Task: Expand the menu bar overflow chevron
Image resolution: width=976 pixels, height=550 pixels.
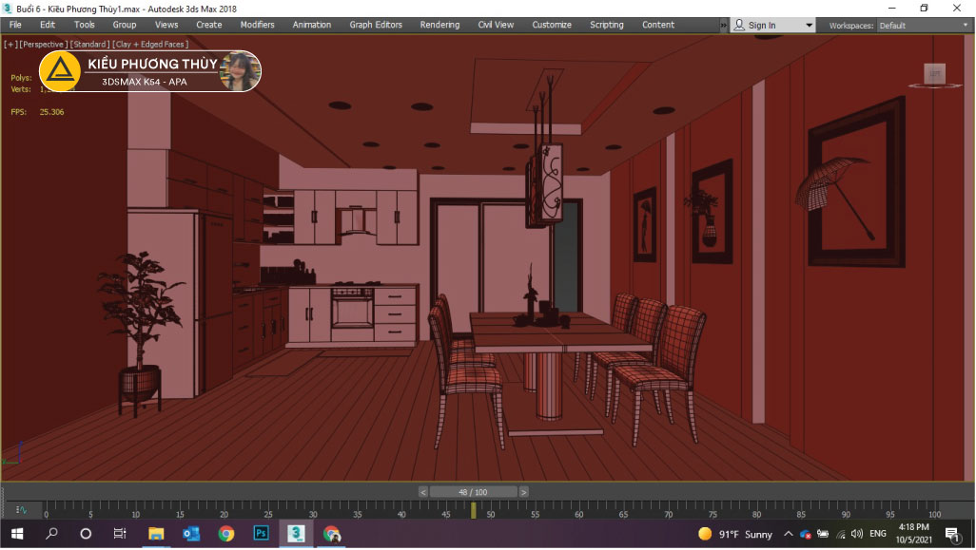Action: (722, 26)
